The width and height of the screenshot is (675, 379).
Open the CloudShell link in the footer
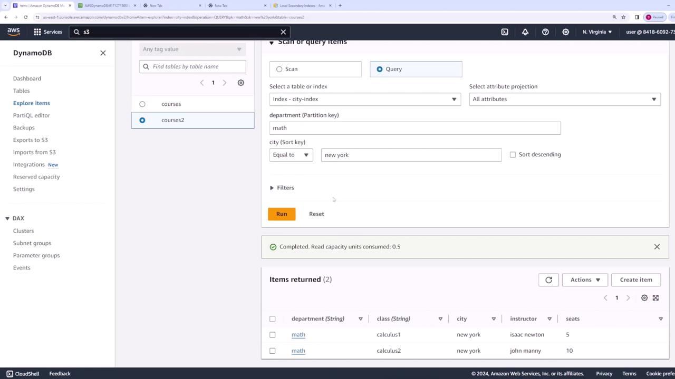(x=23, y=374)
